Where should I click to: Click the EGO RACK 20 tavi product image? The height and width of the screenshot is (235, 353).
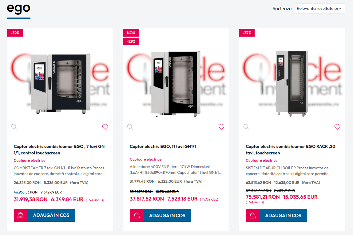coord(292,83)
